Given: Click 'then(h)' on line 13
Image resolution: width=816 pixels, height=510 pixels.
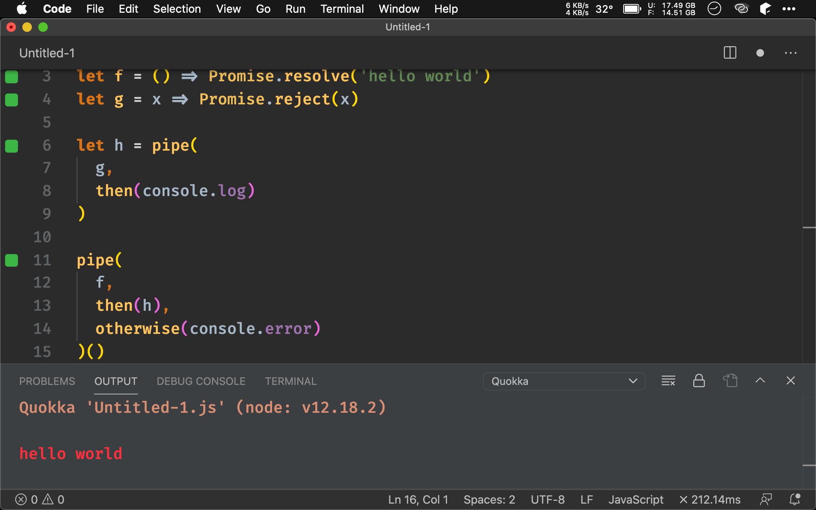Looking at the screenshot, I should coord(128,306).
